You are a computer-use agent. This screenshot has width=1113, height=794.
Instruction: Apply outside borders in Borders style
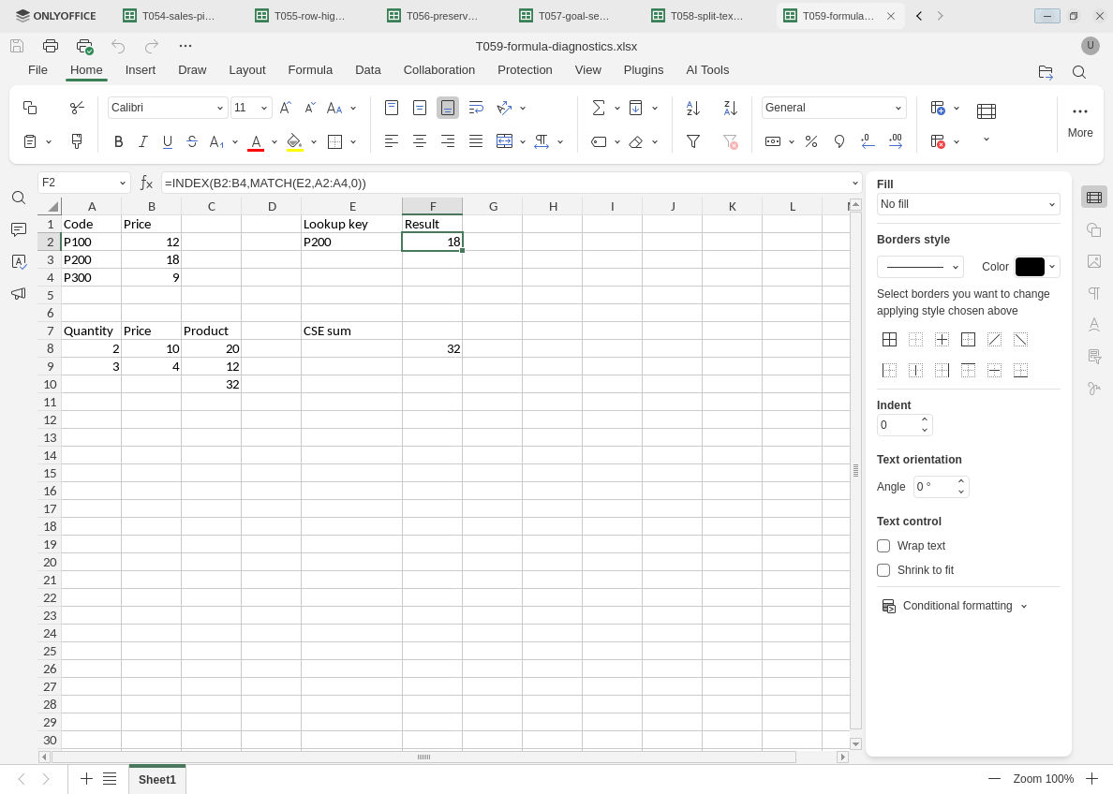point(968,340)
